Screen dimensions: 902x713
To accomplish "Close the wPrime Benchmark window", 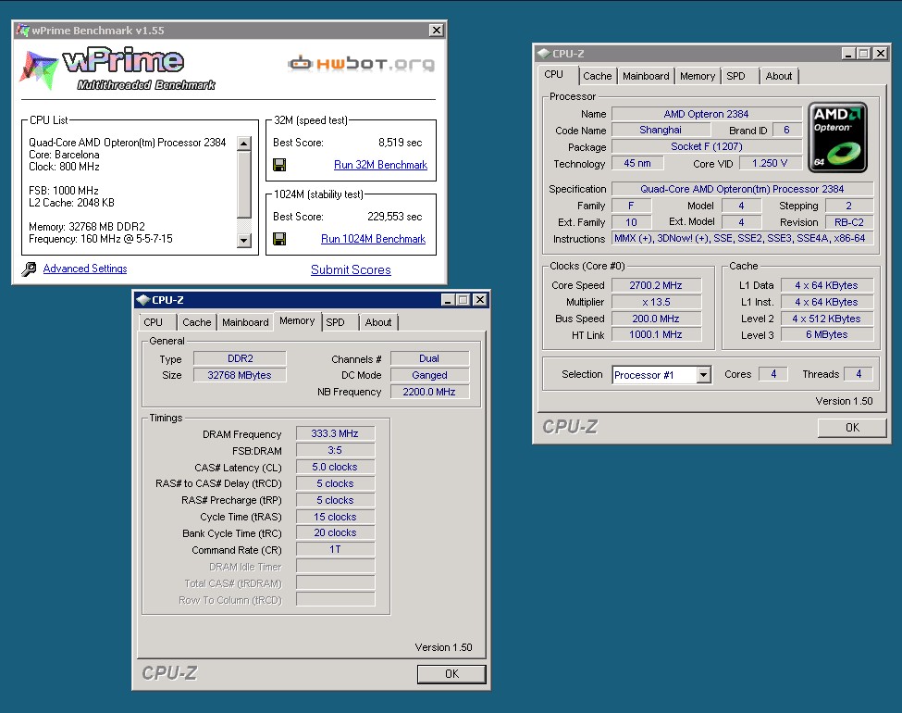I will (437, 30).
